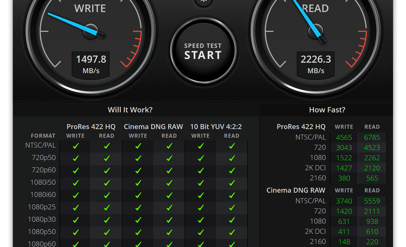Click ProRes NTSC/PAL write value 4565
This screenshot has height=247, width=406.
pos(344,137)
